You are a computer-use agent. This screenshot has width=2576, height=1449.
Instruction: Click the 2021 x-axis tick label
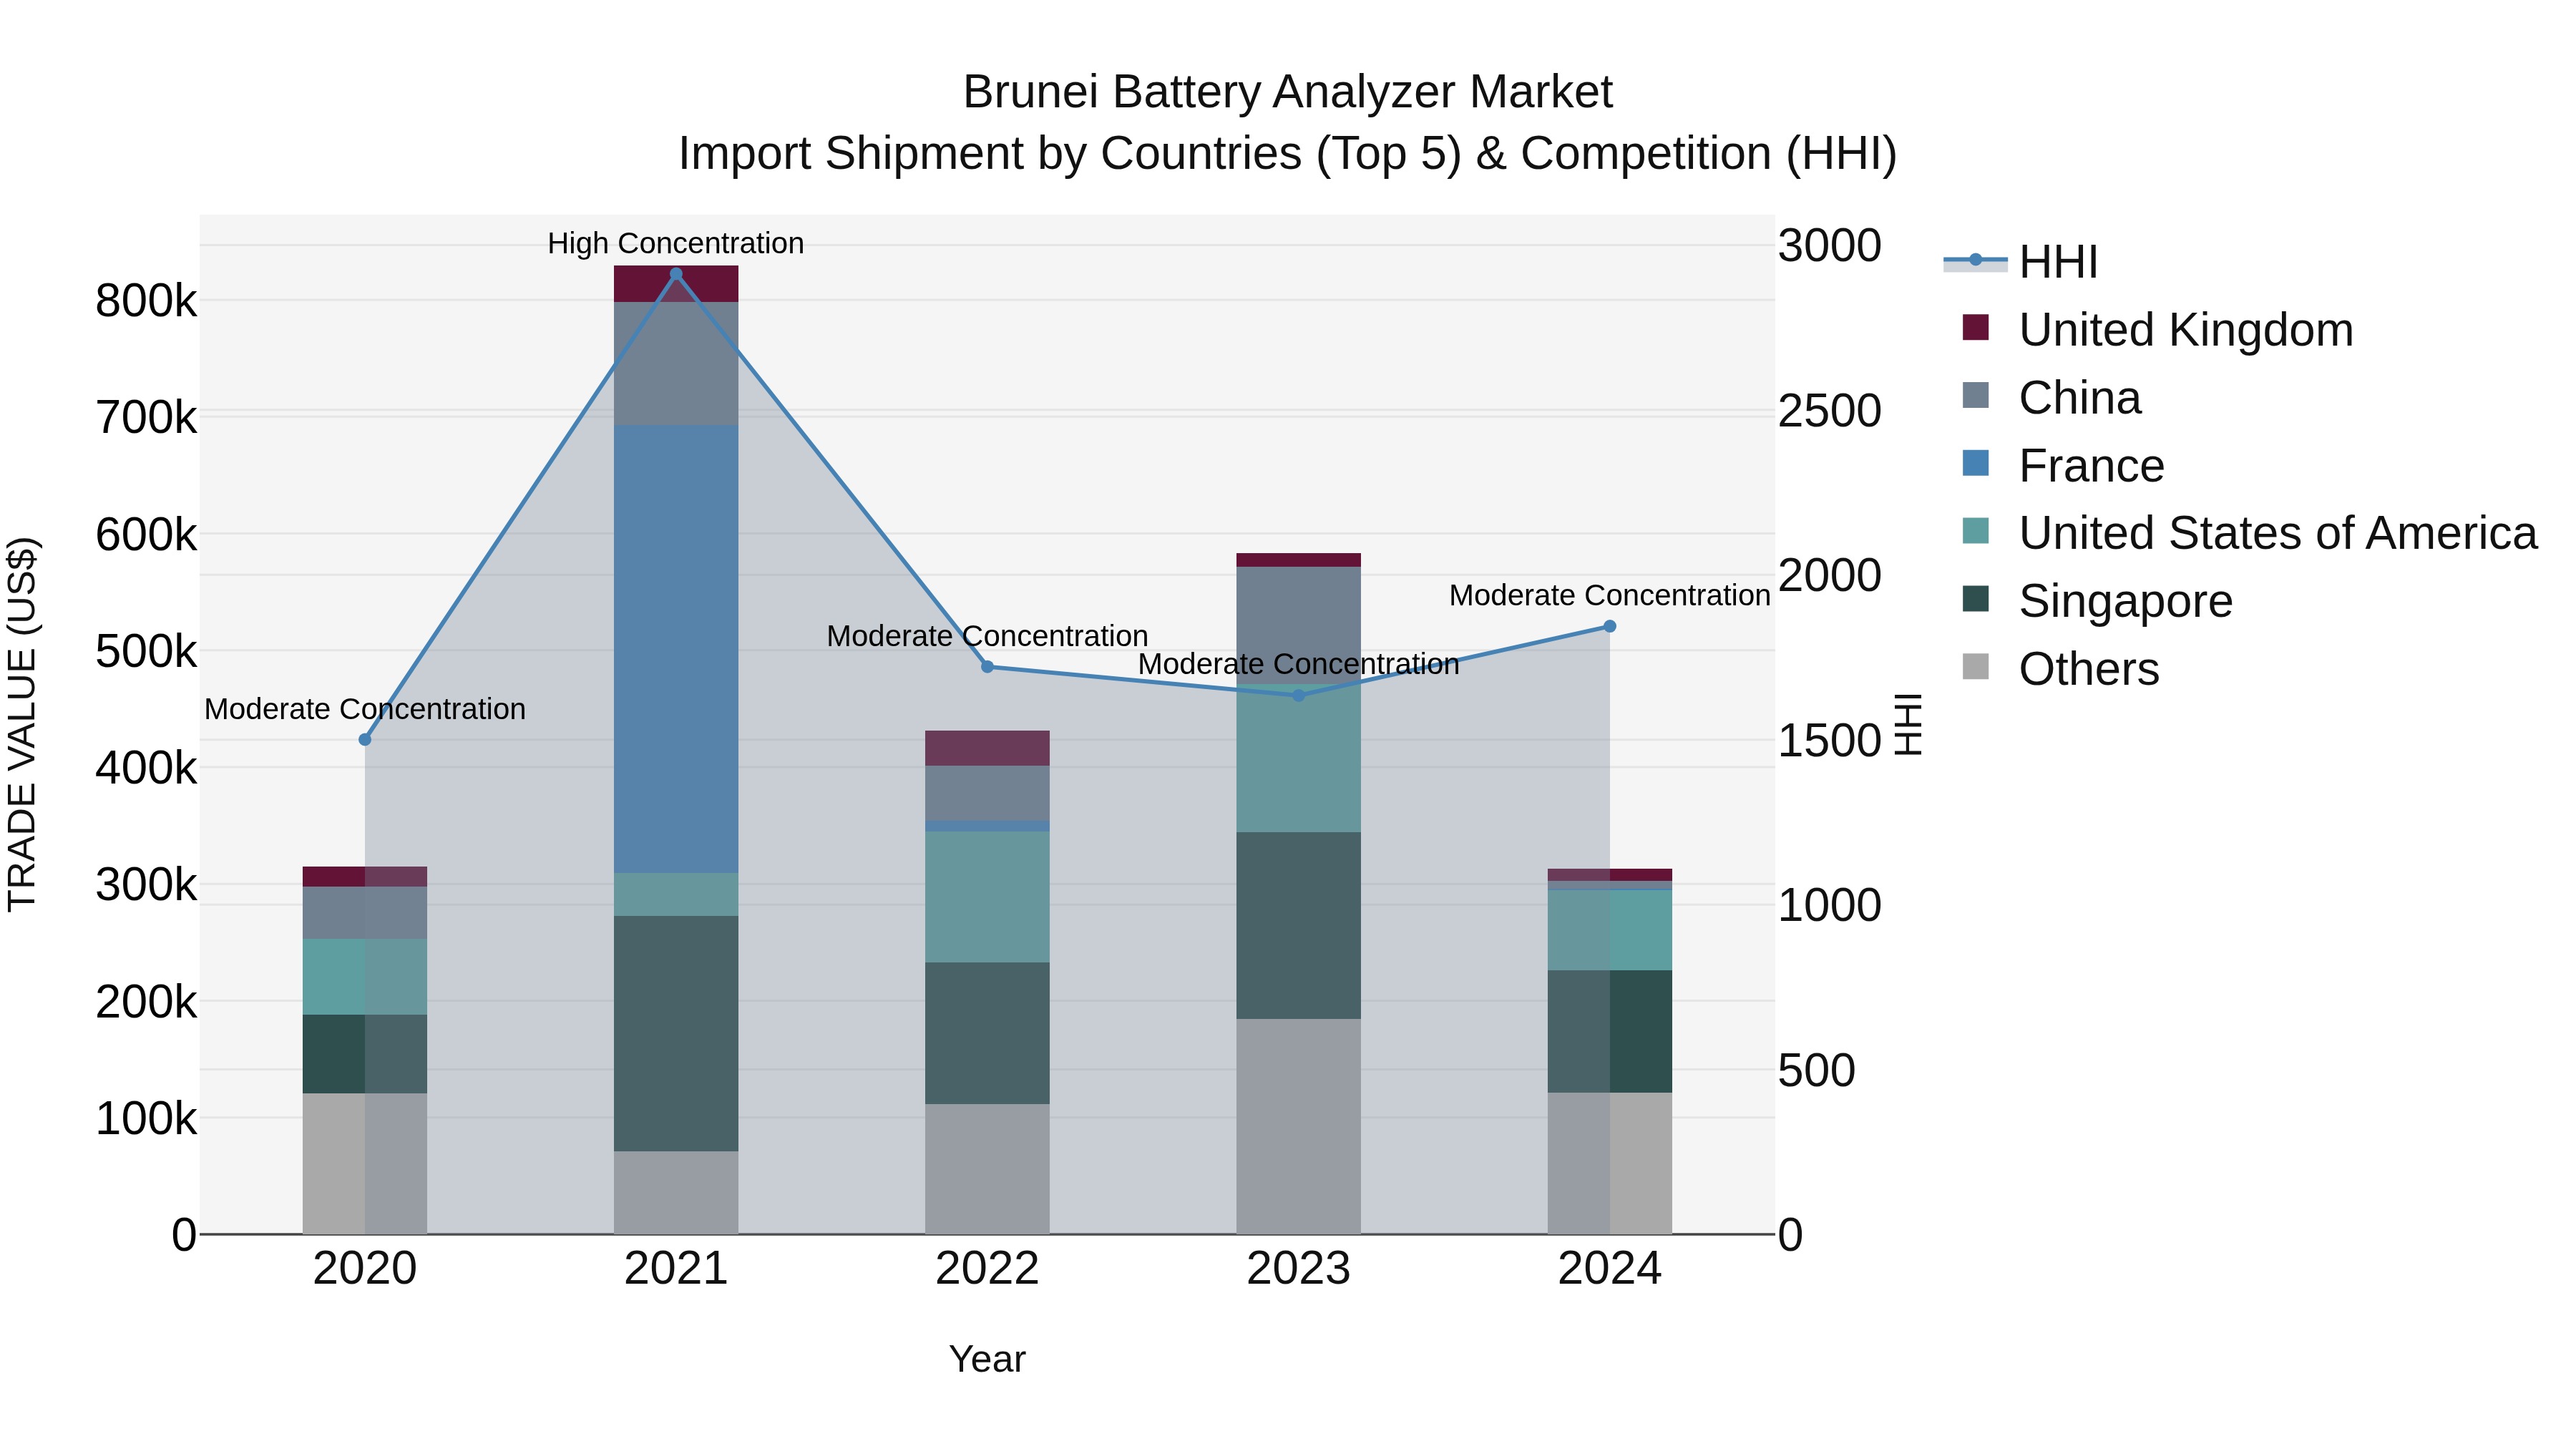pos(676,1269)
